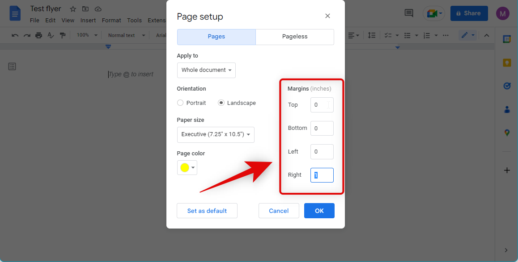Open the yellow Page color swatch
Screen dimensions: 518x262
coord(187,168)
